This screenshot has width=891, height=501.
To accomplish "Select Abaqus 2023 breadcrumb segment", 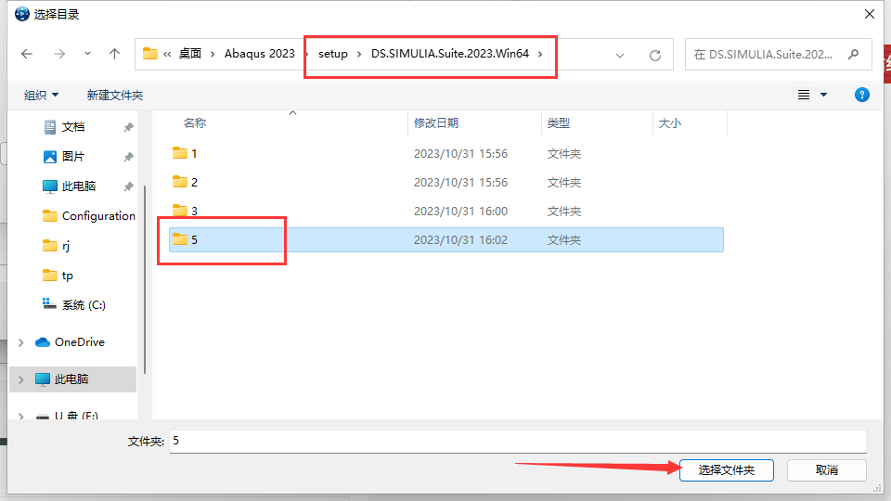I will click(260, 54).
